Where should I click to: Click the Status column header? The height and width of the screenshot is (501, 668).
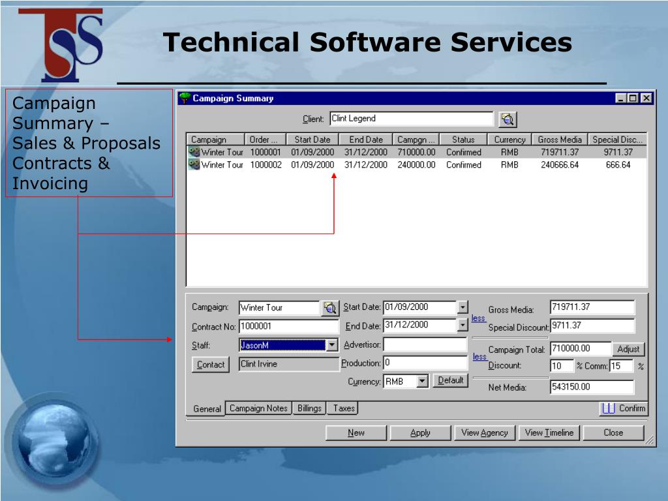(463, 140)
